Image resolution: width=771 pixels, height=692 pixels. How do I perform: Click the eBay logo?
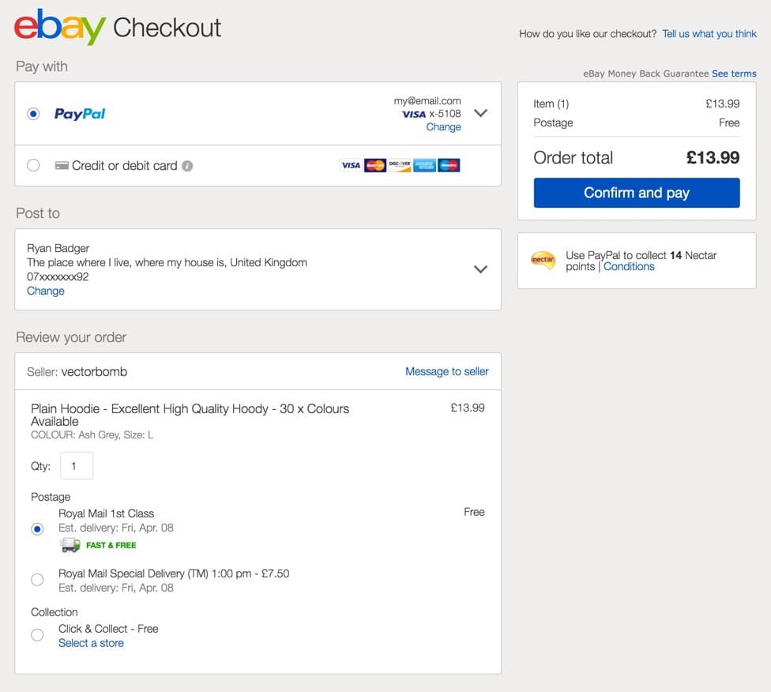60,27
